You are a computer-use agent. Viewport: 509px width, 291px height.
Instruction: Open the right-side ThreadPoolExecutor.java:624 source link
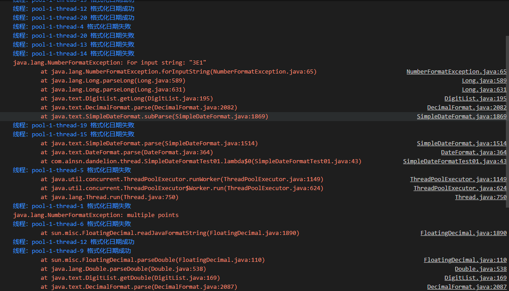coord(460,188)
